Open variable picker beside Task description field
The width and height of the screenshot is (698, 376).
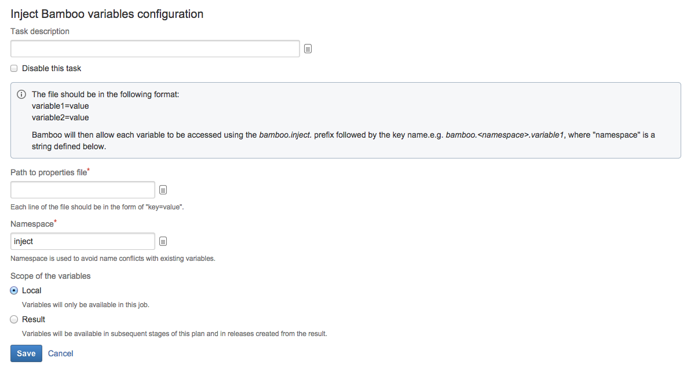pyautogui.click(x=308, y=49)
